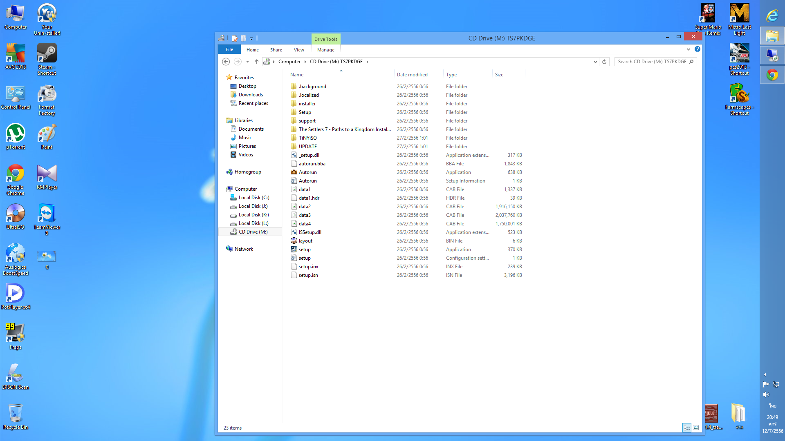Open the View ribbon tab
Viewport: 785px width, 441px height.
click(x=299, y=50)
